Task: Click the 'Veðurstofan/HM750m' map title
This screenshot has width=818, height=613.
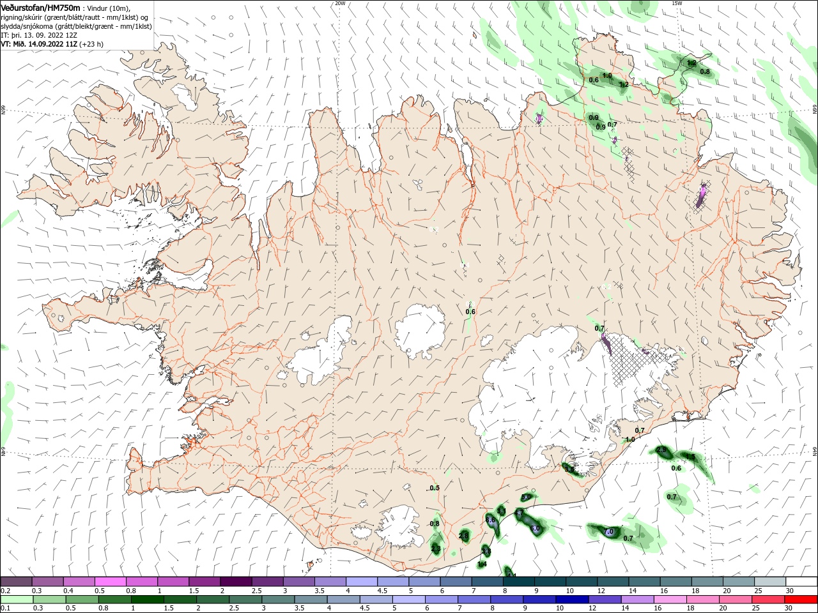Action: pos(40,7)
